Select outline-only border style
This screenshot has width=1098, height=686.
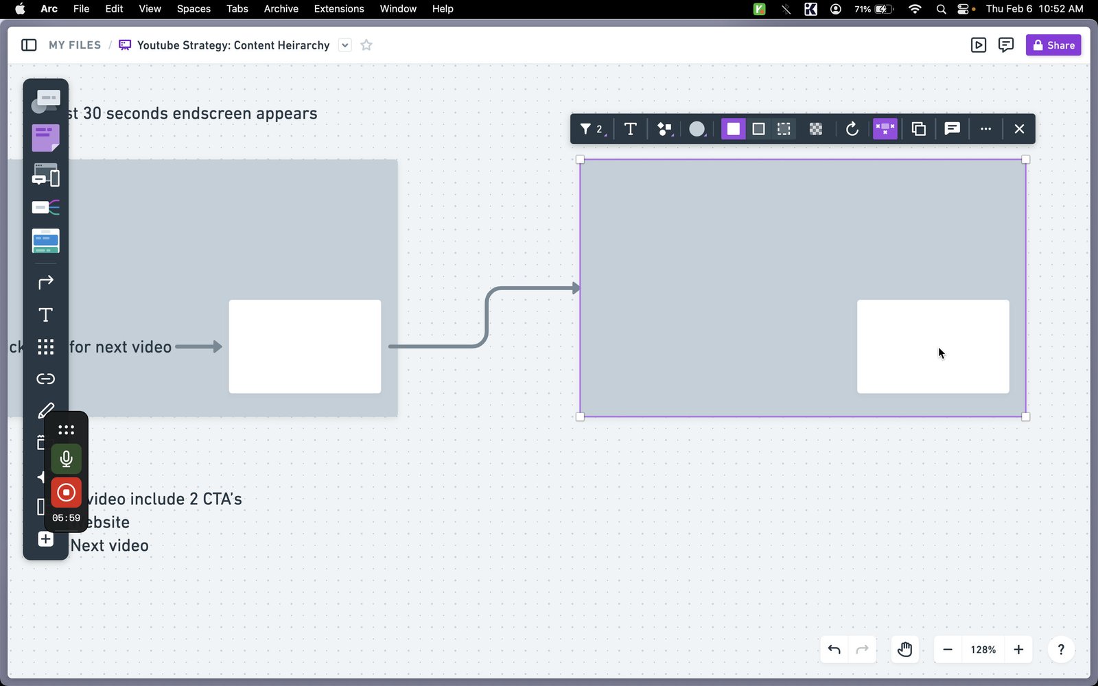coord(758,129)
